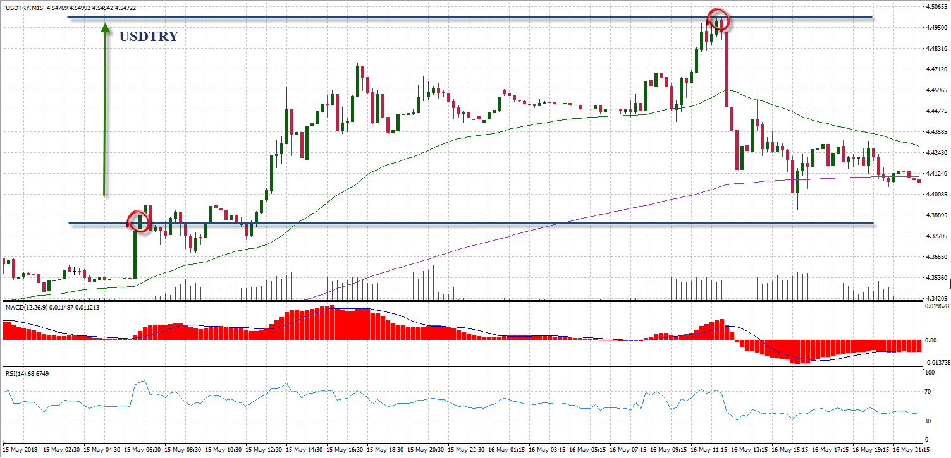
Task: Click the 15 May 06:30 time label
Action: coord(142,450)
